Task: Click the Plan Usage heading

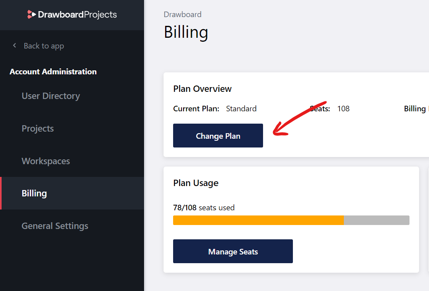Action: [196, 183]
